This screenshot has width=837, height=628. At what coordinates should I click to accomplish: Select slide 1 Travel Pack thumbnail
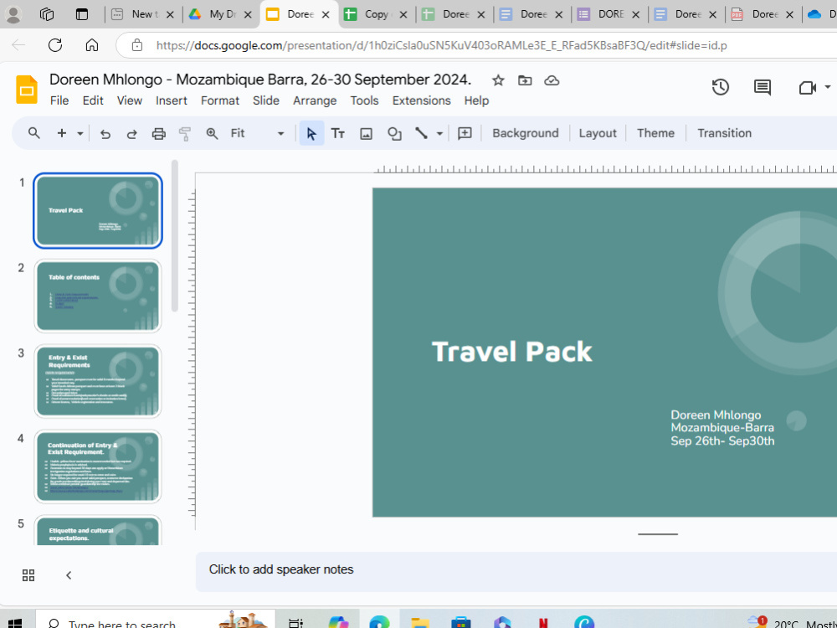point(98,210)
